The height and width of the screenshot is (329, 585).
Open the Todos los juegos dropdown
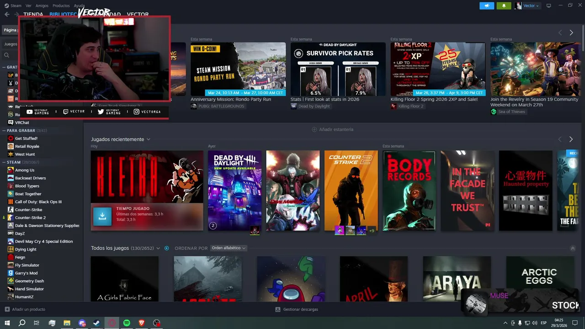[x=158, y=248]
